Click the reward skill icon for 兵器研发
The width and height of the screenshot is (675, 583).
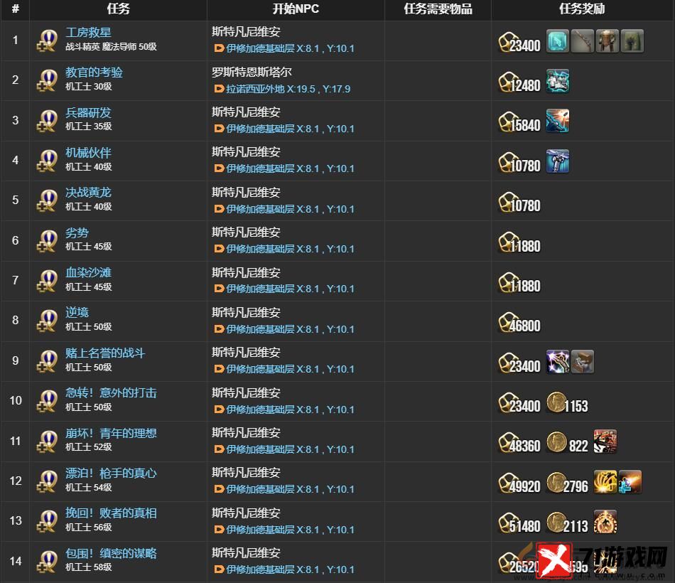[x=558, y=121]
